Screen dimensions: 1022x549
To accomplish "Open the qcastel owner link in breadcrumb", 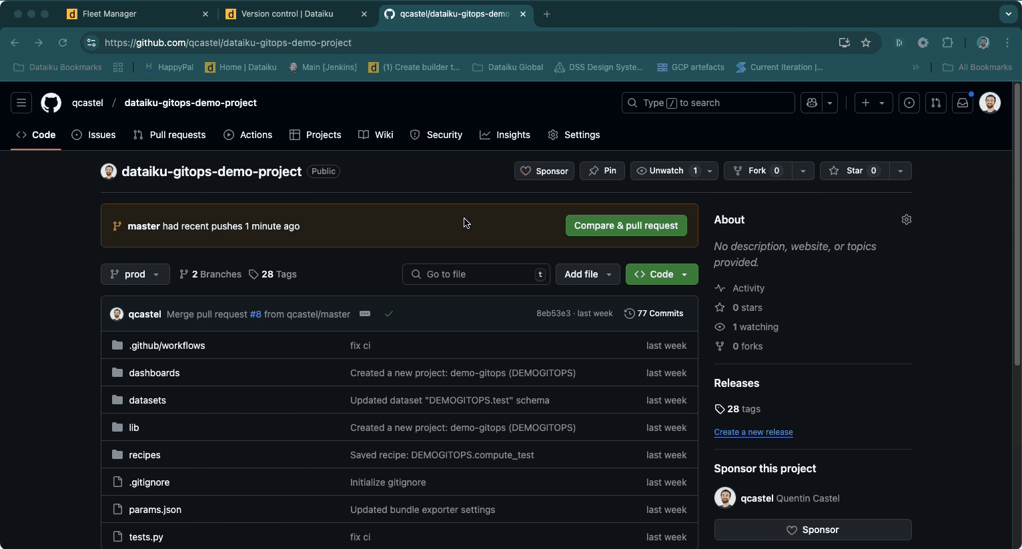I will 87,103.
